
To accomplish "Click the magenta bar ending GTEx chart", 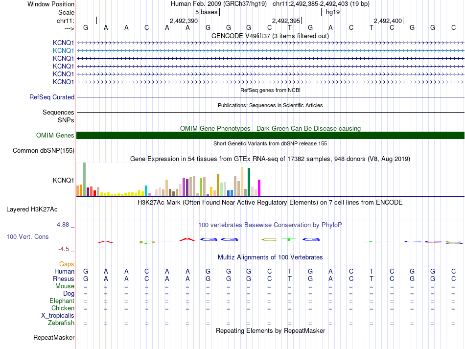I will click(259, 187).
